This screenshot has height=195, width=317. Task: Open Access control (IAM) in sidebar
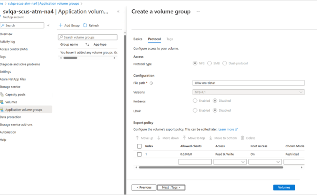[x=14, y=49]
